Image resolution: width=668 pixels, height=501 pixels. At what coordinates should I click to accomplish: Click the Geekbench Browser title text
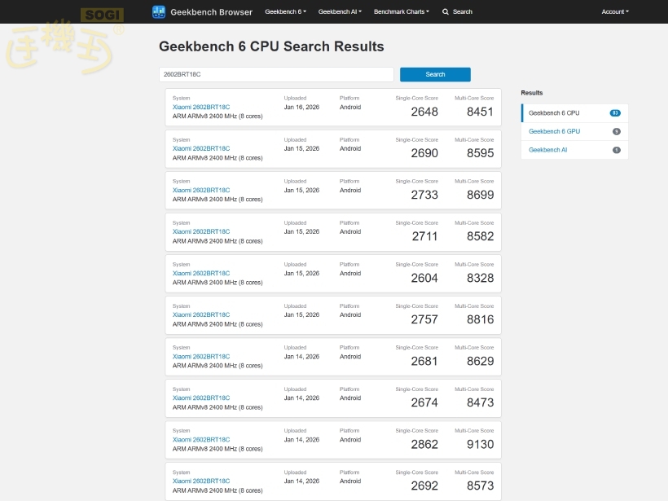tap(211, 12)
